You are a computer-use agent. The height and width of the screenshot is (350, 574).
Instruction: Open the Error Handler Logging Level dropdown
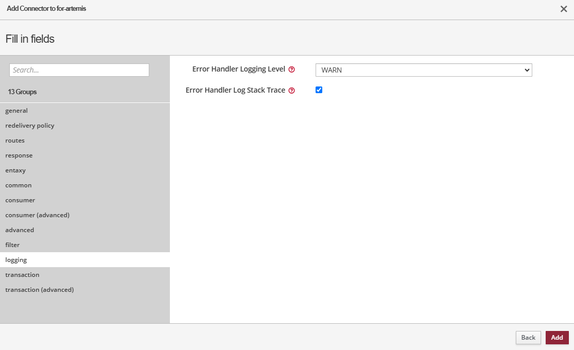point(423,70)
